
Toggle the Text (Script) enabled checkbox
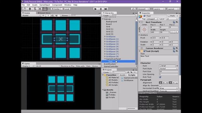click(x=145, y=51)
